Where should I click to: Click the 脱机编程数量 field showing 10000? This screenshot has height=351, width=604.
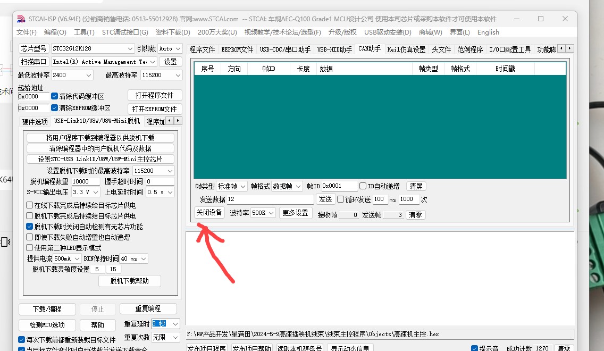[86, 181]
